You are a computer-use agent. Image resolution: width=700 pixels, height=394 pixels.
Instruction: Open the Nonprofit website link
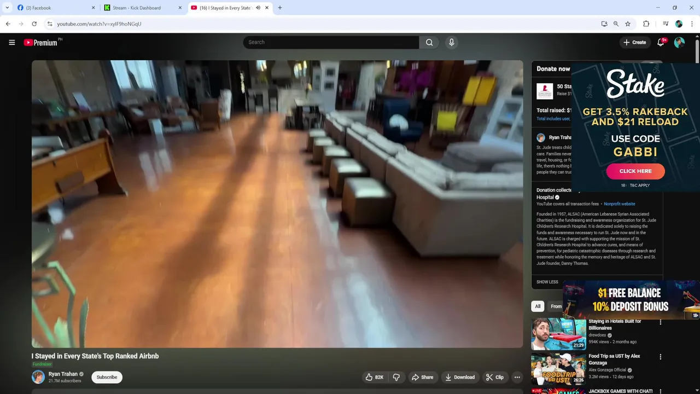click(619, 204)
